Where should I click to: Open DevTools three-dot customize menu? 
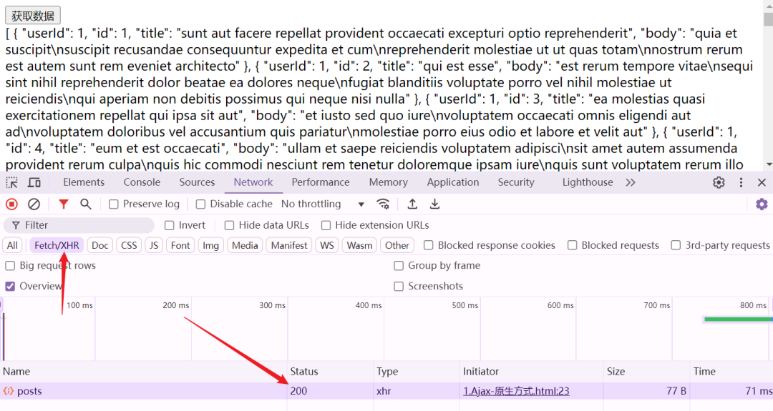[x=742, y=183]
